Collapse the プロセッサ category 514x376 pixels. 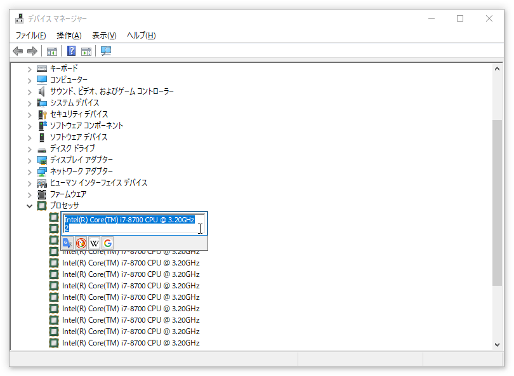pos(29,206)
